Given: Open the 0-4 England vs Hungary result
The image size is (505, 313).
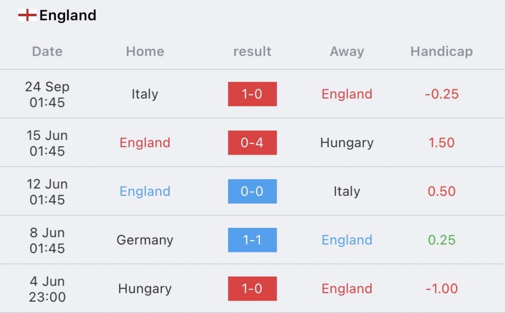Looking at the screenshot, I should 252,143.
